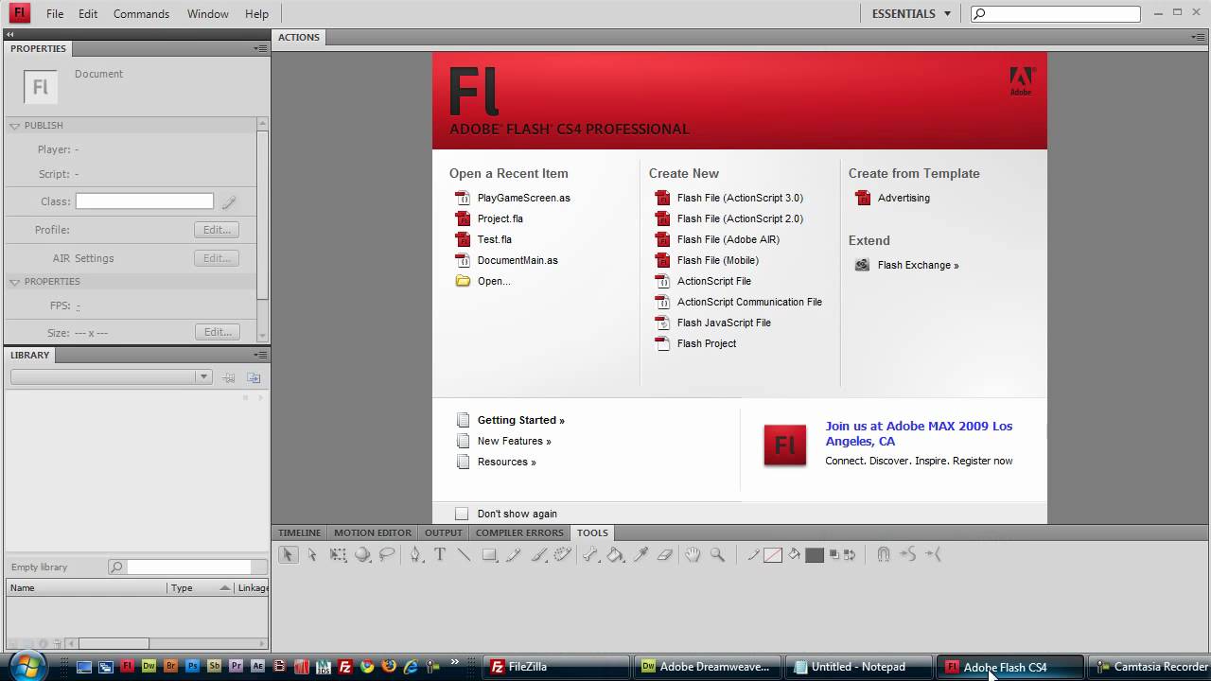Viewport: 1211px width, 681px height.
Task: Open the Commands menu
Action: click(x=141, y=14)
